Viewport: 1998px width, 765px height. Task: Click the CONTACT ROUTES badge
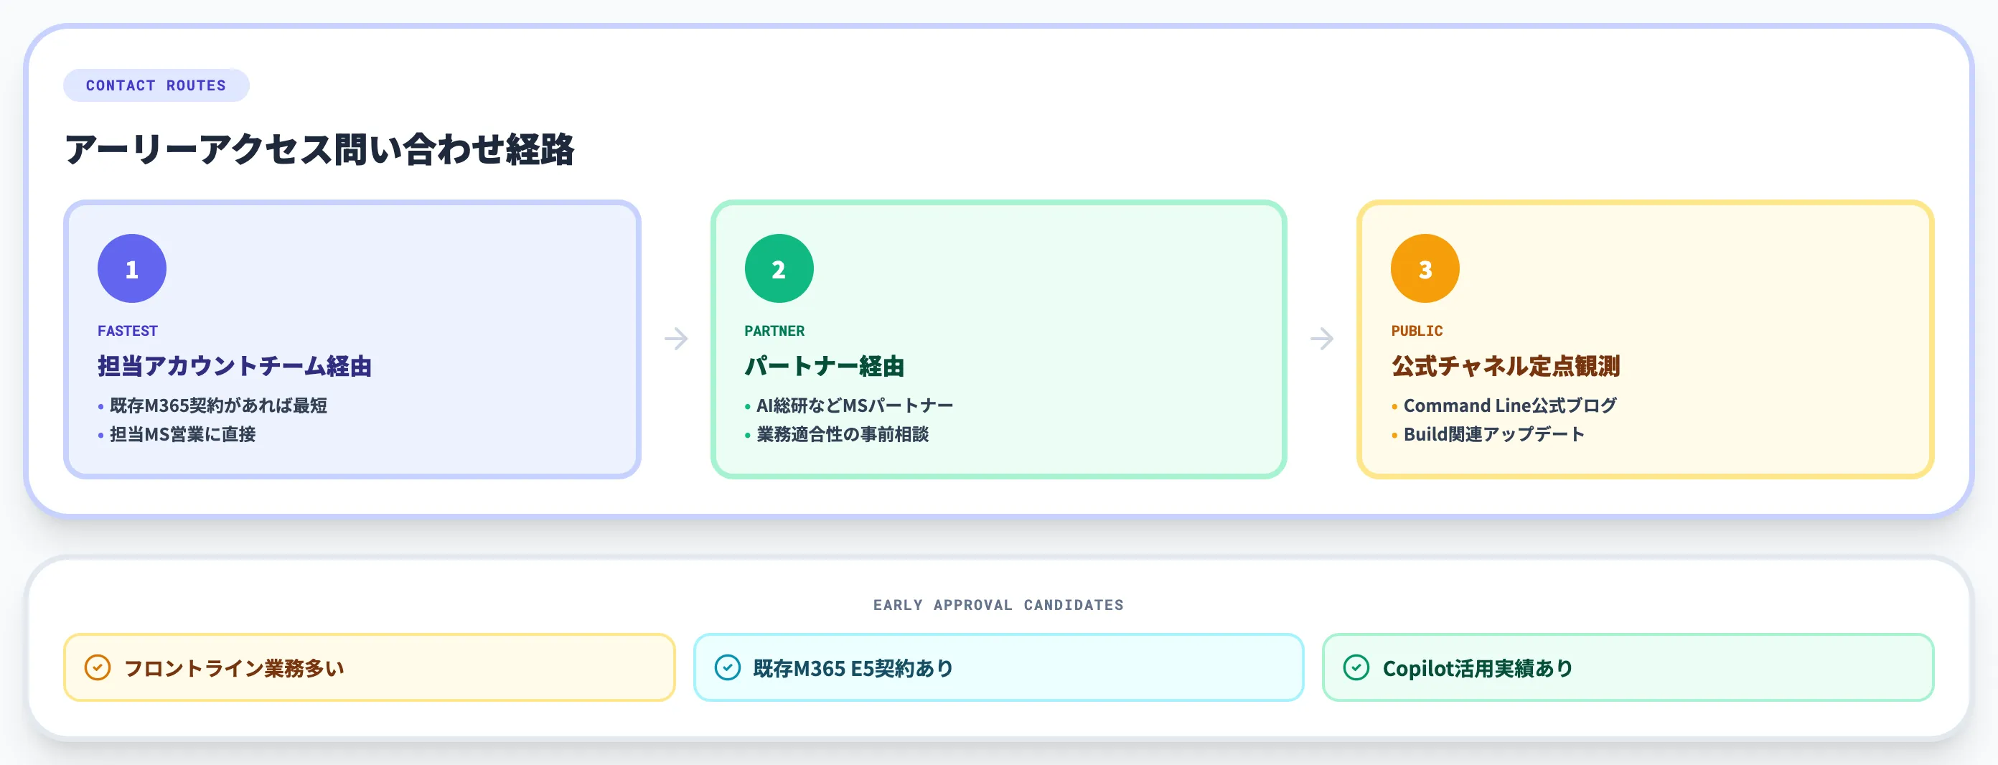(x=156, y=85)
